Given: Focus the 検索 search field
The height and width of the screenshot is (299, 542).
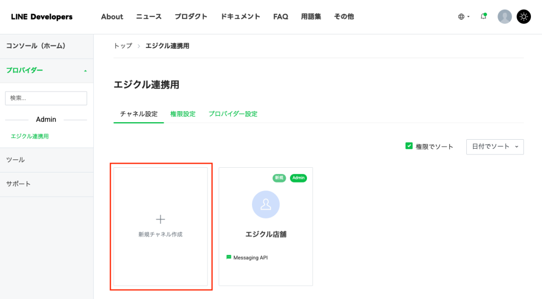Looking at the screenshot, I should 46,98.
